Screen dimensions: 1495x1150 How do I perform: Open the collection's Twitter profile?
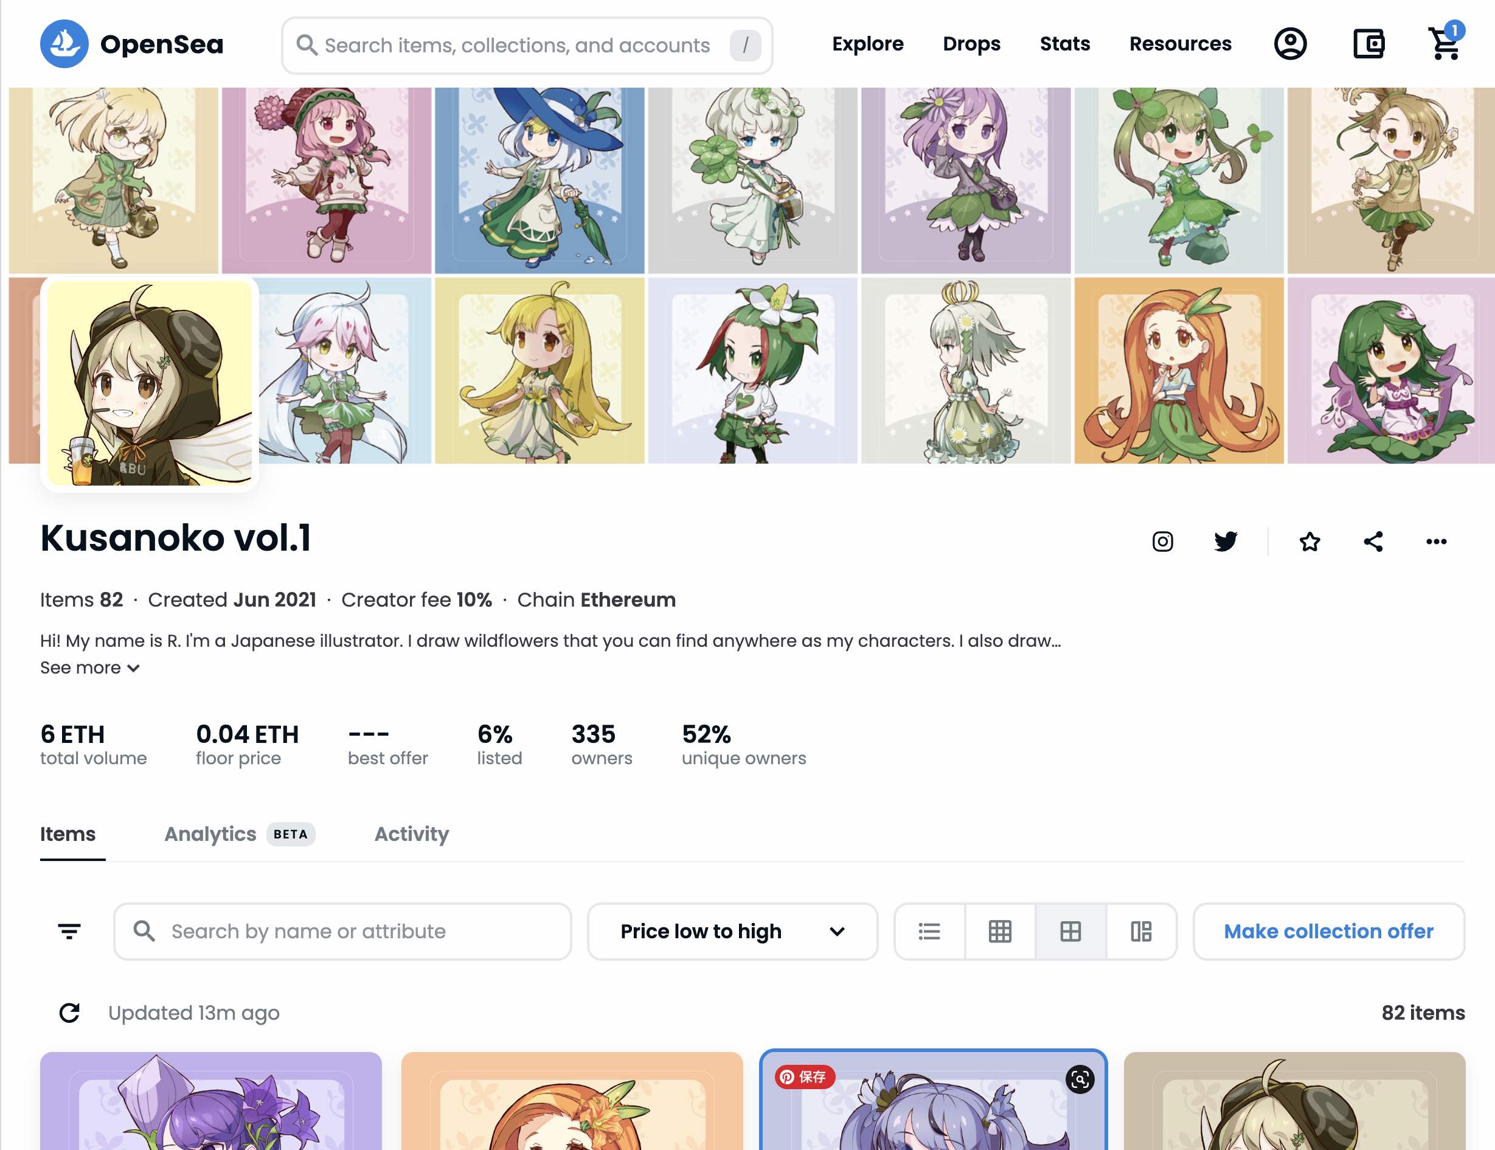tap(1226, 542)
